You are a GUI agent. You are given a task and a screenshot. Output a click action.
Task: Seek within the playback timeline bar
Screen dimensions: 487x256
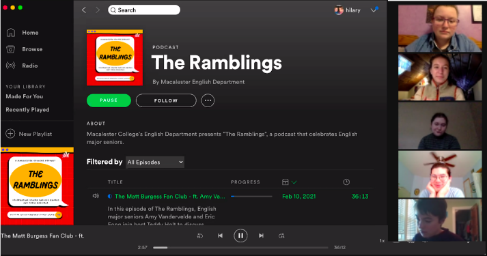pyautogui.click(x=240, y=248)
